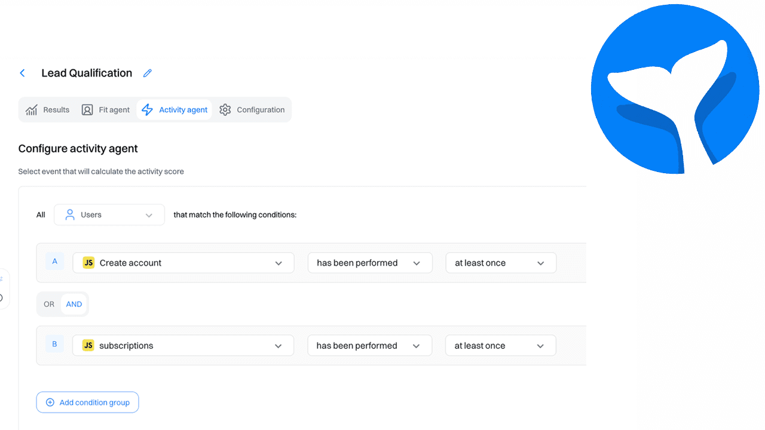Open the Configuration tab
765x430 pixels.
tap(252, 109)
